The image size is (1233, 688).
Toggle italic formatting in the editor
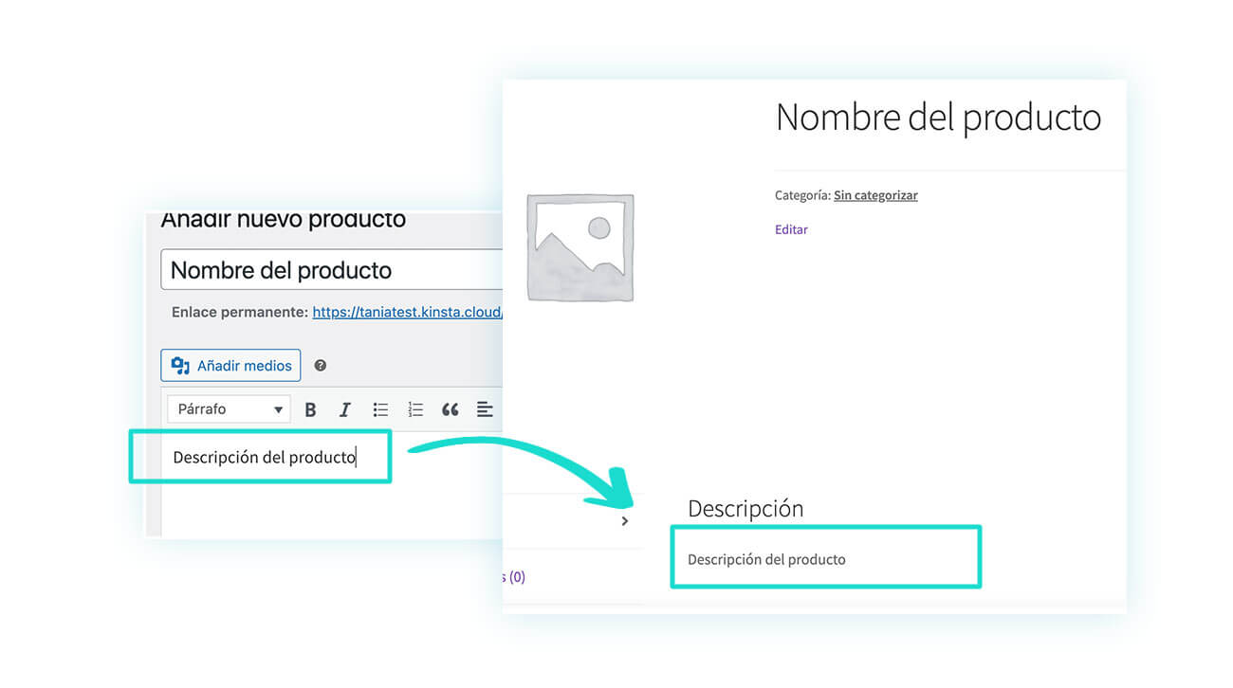click(345, 410)
